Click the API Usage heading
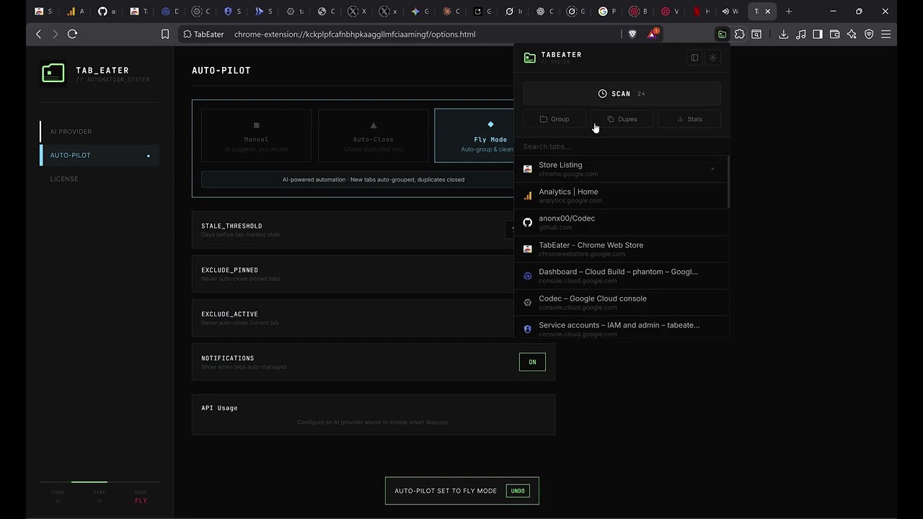Image resolution: width=923 pixels, height=519 pixels. pos(219,408)
